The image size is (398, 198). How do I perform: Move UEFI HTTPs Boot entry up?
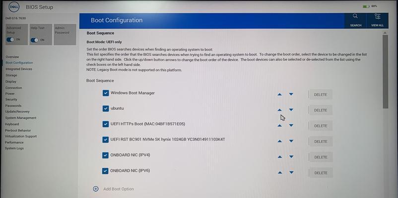tap(280, 126)
